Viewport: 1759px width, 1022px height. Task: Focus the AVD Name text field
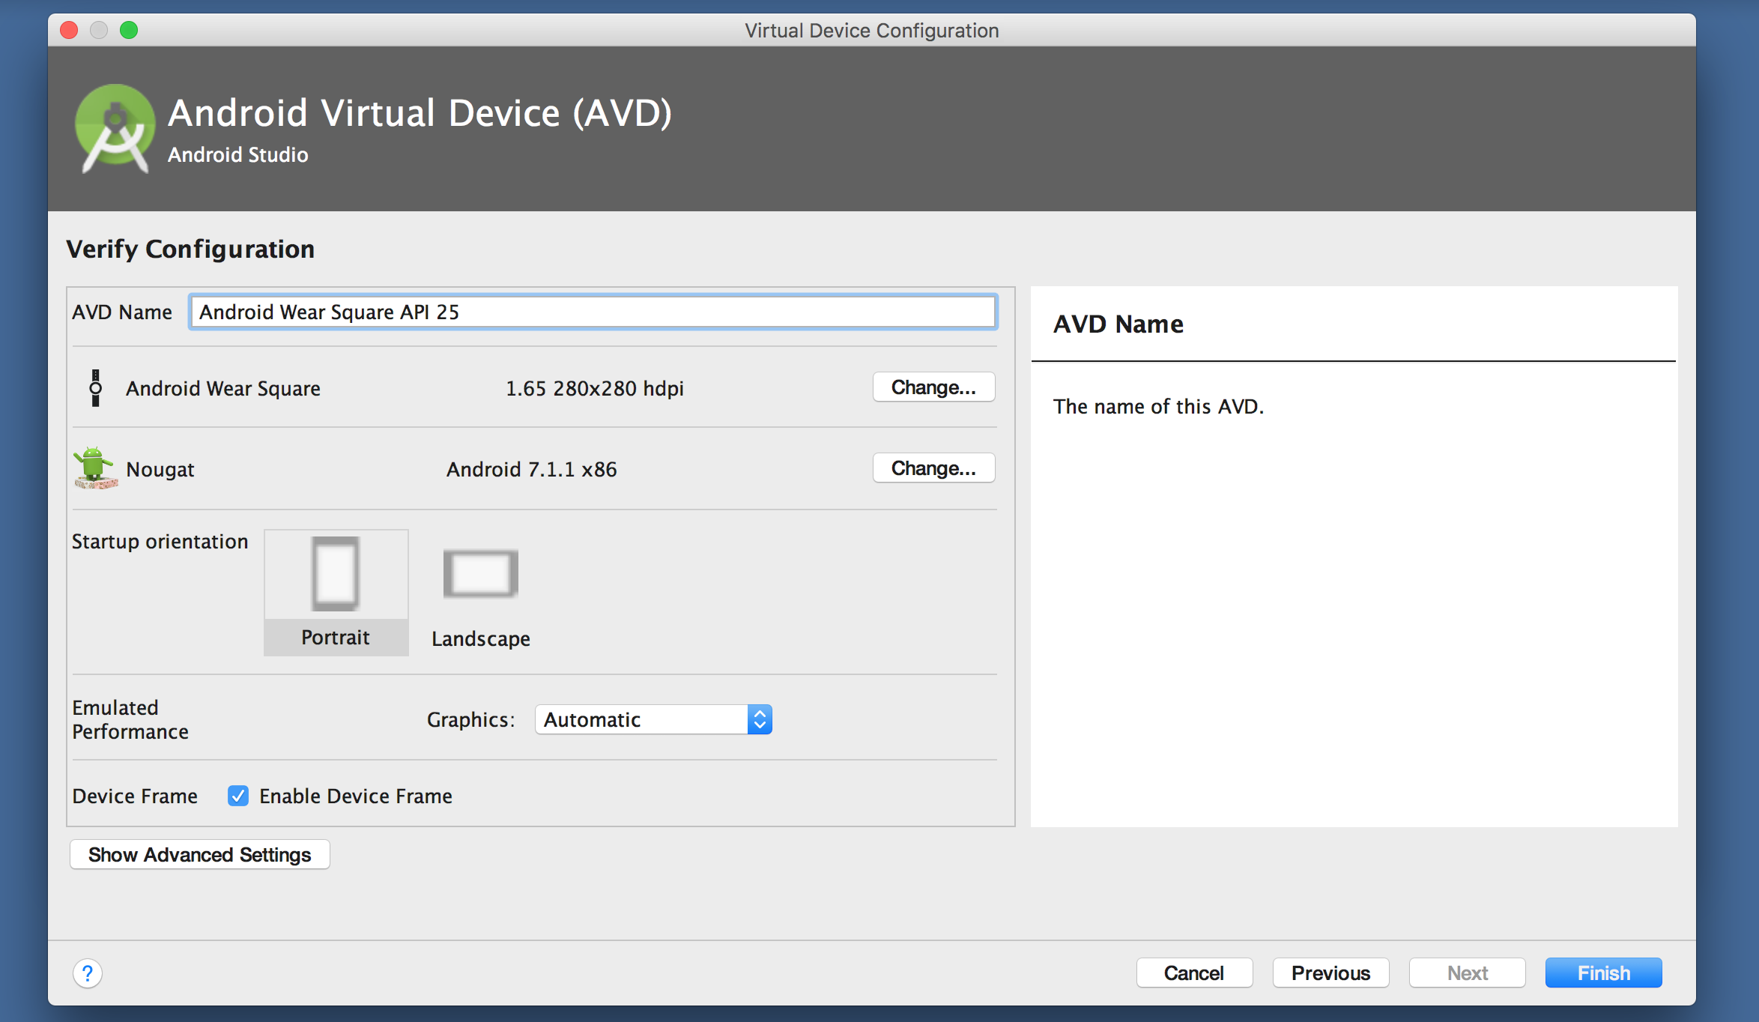593,312
